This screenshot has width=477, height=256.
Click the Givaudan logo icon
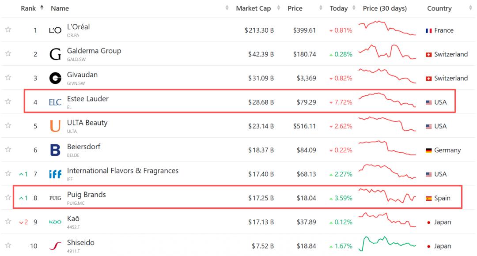[x=55, y=78]
